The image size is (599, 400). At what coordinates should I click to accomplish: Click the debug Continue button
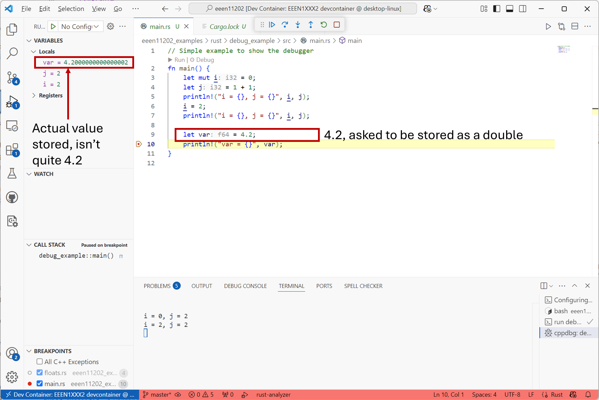[x=272, y=25]
